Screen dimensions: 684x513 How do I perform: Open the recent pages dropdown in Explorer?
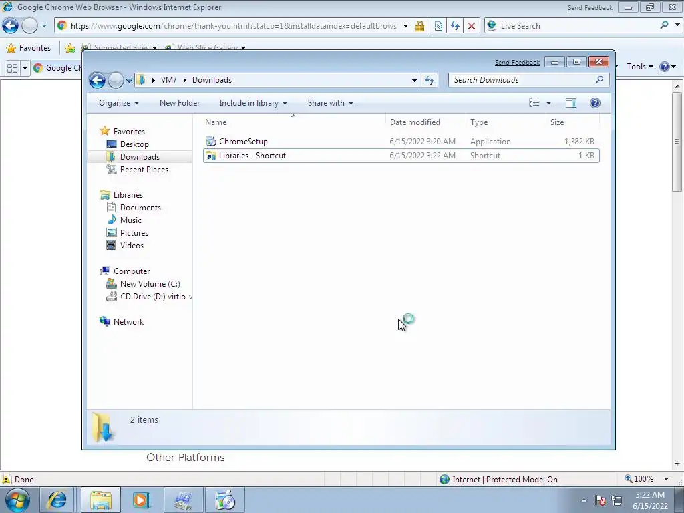coord(129,80)
